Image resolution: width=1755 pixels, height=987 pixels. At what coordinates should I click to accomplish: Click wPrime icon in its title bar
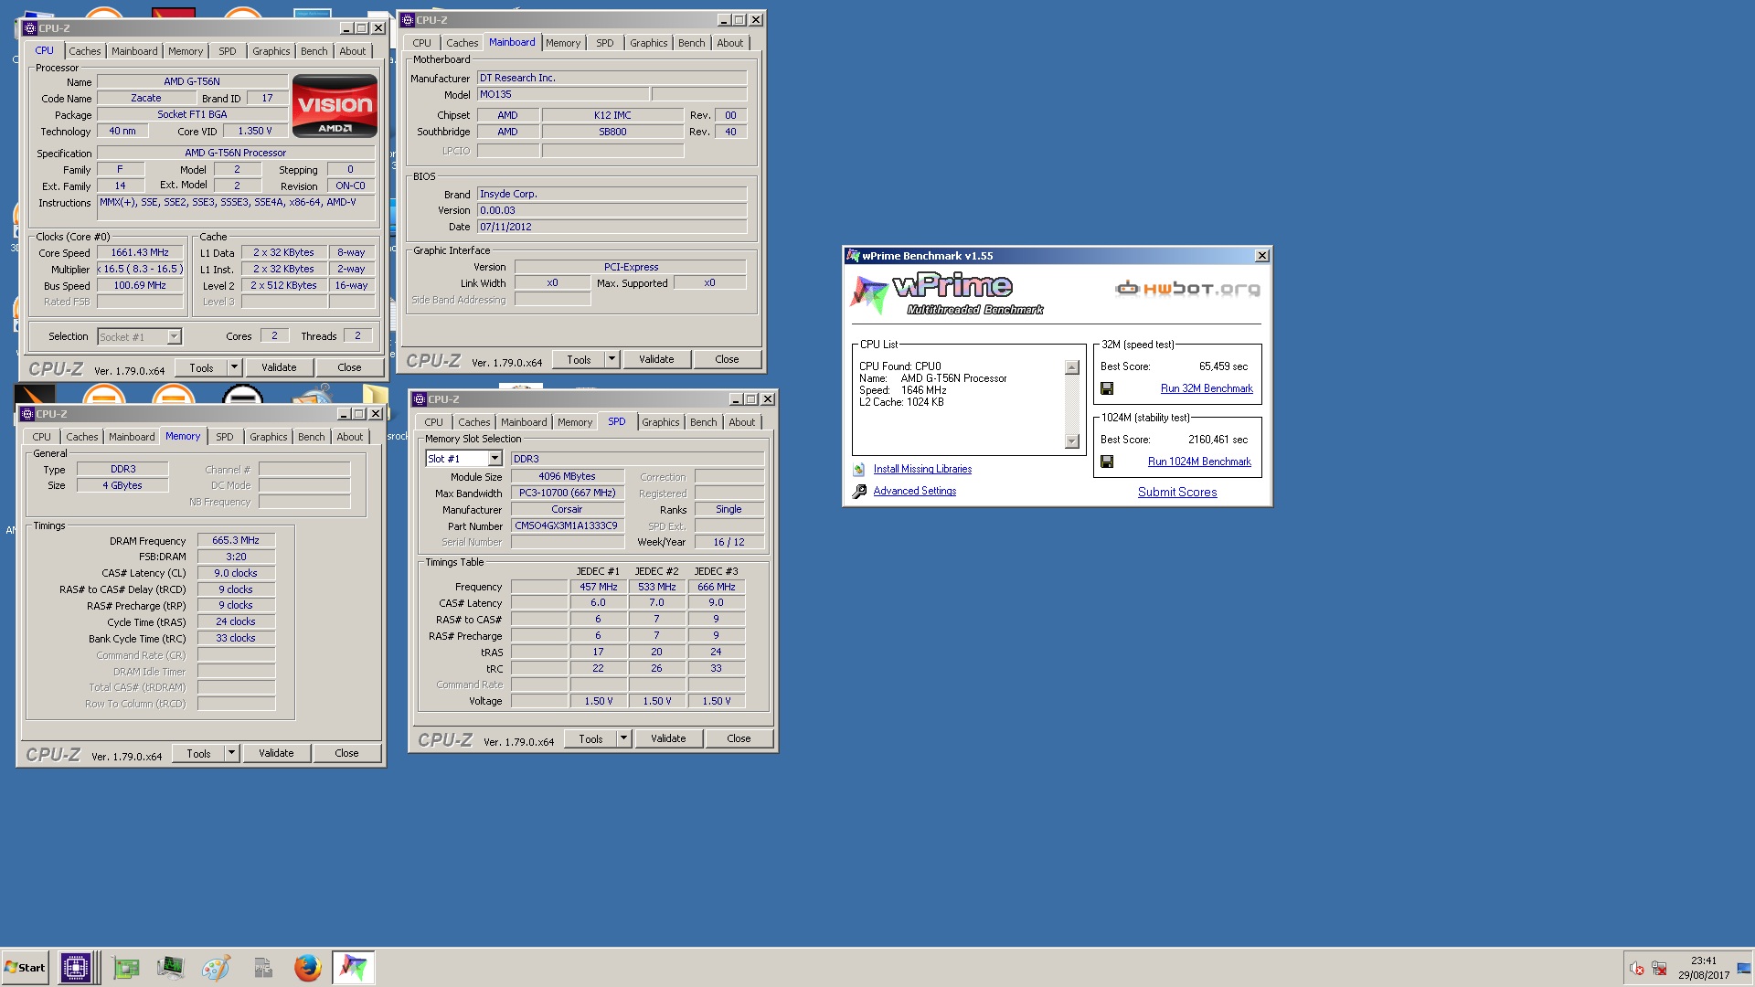pyautogui.click(x=853, y=256)
